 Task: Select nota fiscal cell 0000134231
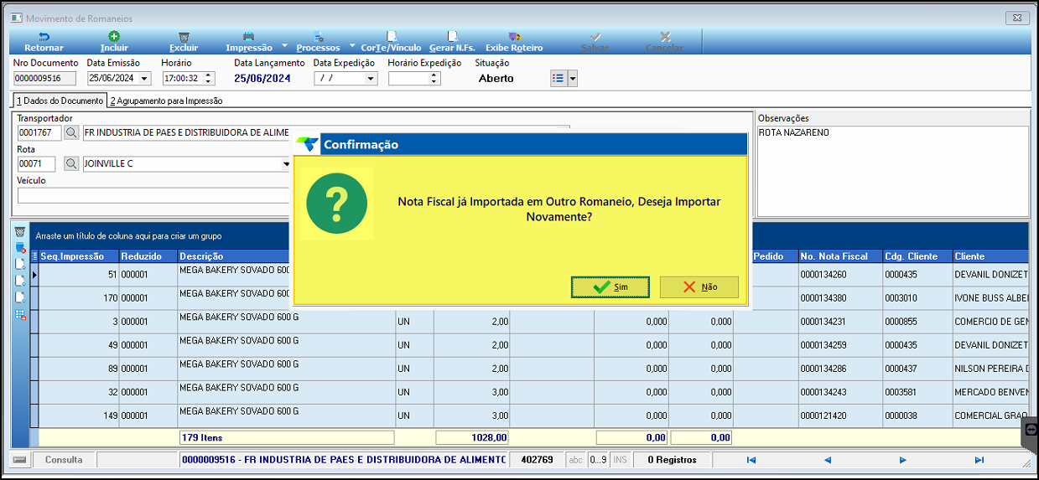(839, 322)
